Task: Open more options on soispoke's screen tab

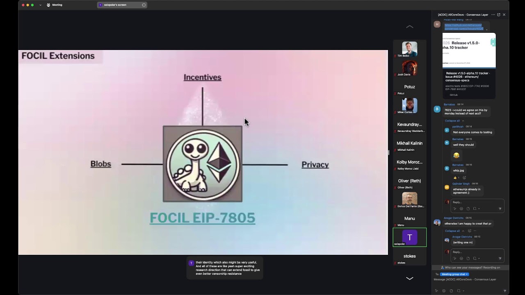Action: coord(144,5)
